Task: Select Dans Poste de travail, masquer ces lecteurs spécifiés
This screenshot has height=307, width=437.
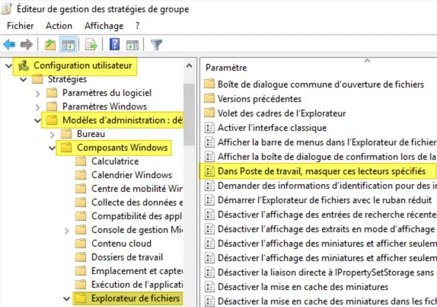Action: click(322, 171)
